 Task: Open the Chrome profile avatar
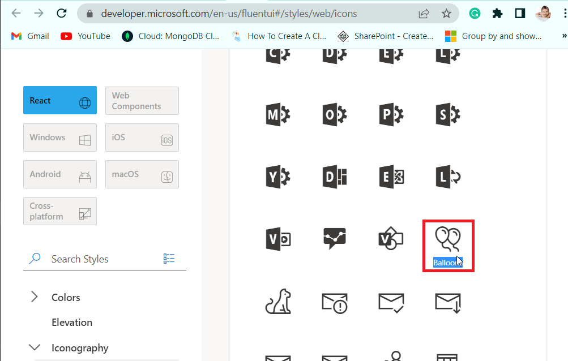(x=543, y=14)
